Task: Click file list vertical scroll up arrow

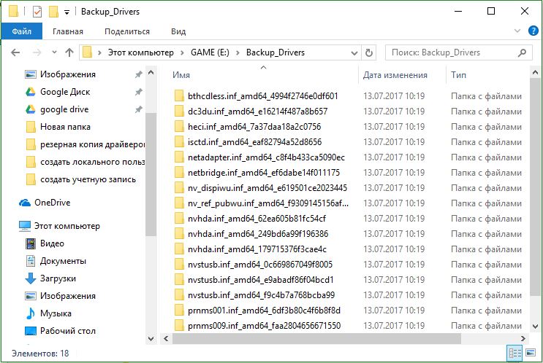Action: pyautogui.click(x=535, y=73)
